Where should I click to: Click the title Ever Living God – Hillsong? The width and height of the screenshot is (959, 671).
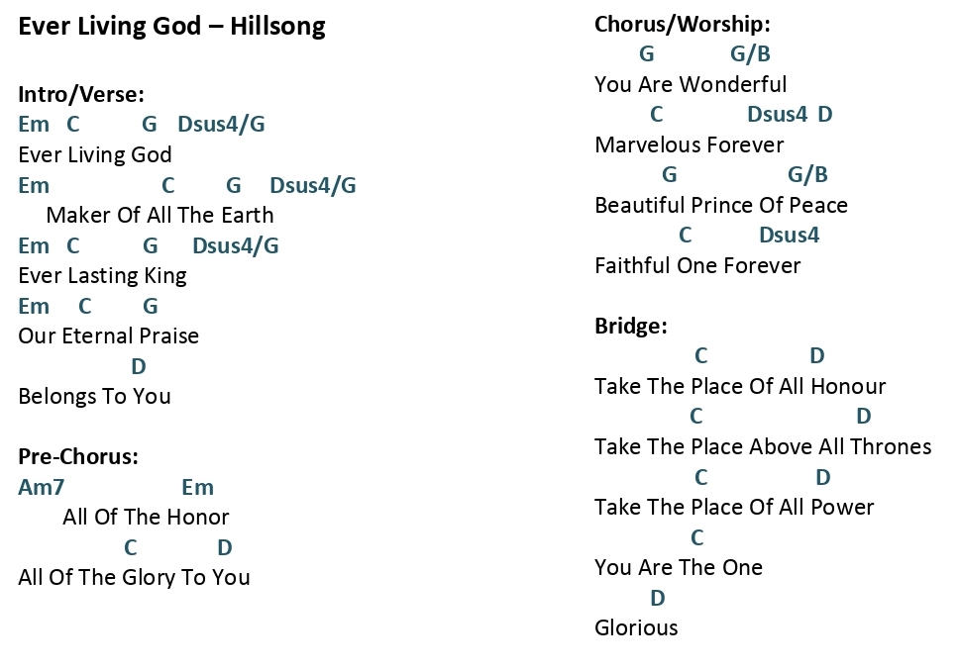(x=171, y=27)
